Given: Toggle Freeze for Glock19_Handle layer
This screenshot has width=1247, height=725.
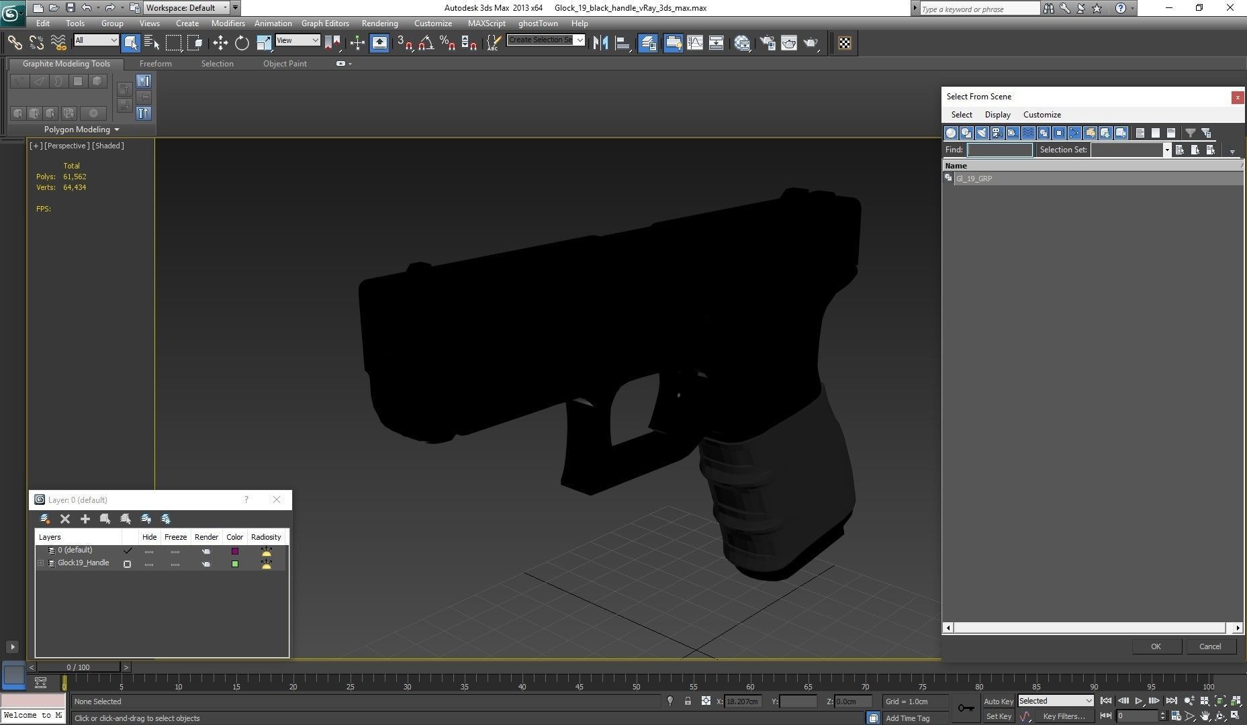Looking at the screenshot, I should tap(175, 564).
